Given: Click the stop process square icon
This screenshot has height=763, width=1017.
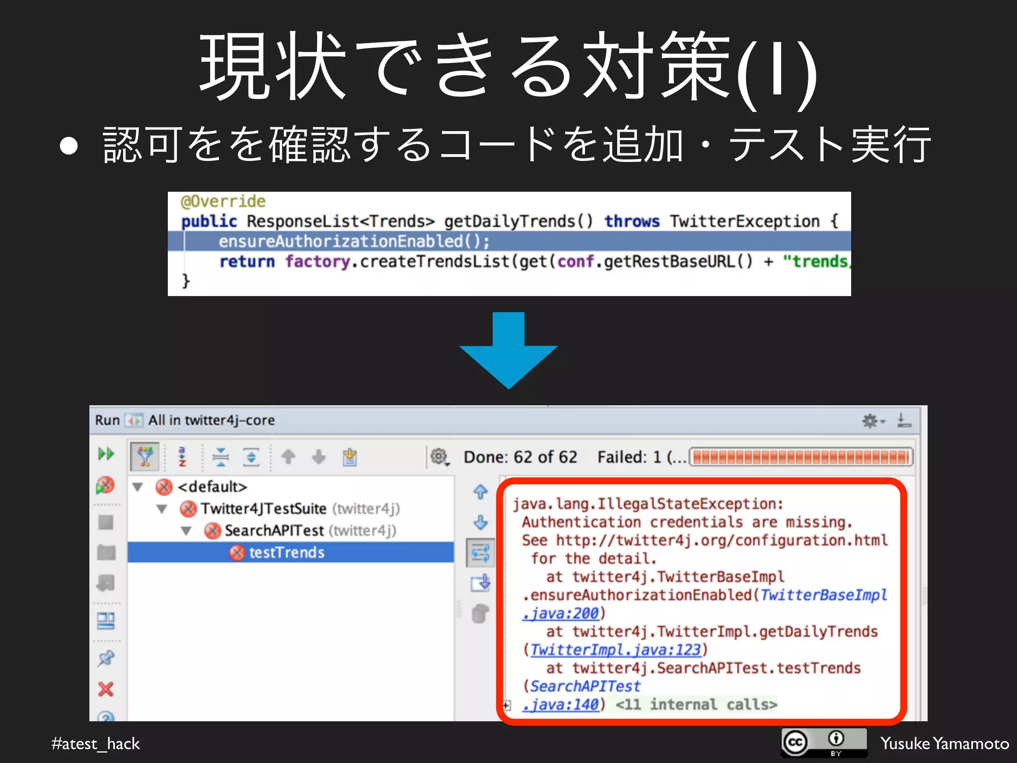Looking at the screenshot, I should [x=106, y=522].
